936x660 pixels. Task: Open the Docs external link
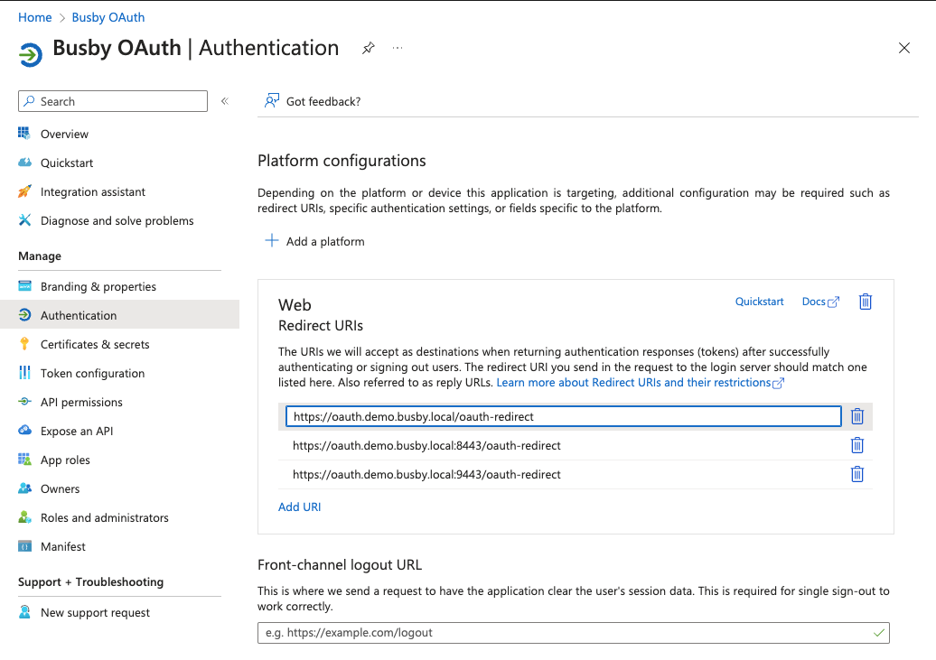point(820,302)
